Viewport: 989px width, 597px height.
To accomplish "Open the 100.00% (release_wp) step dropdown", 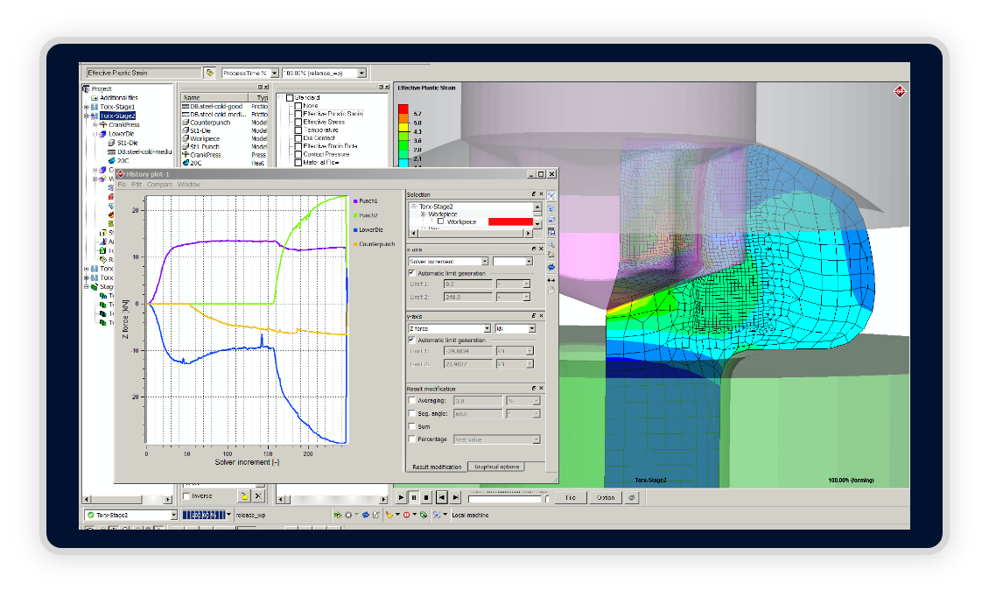I will coord(324,74).
